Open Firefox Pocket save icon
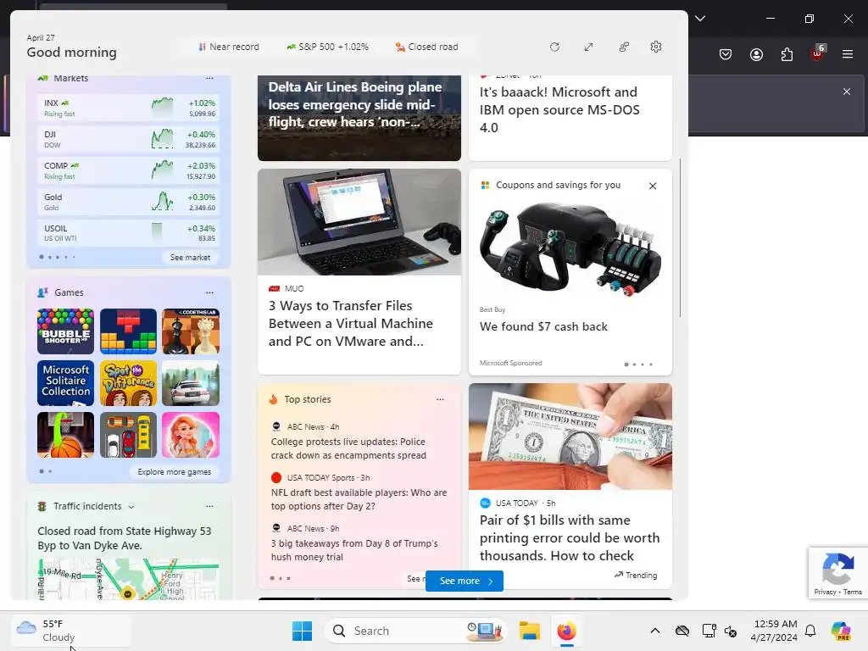Image resolution: width=868 pixels, height=651 pixels. point(726,54)
